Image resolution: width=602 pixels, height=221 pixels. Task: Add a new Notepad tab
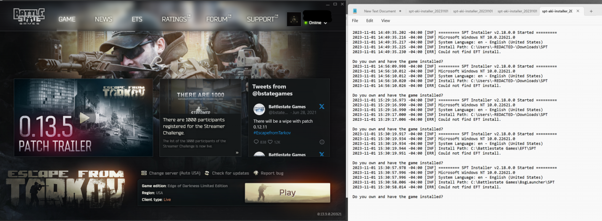591,11
